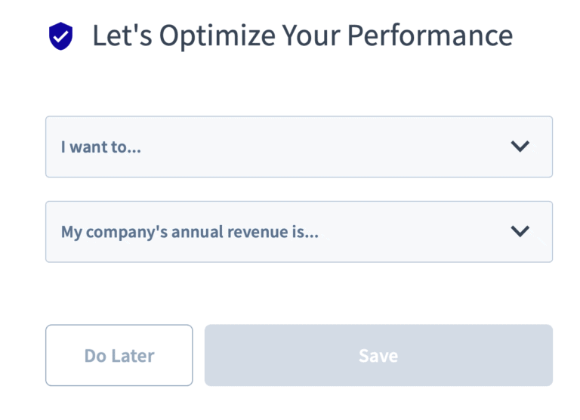Viewport: 580px width, 420px height.
Task: Click the word "Your" in the title
Action: point(311,36)
